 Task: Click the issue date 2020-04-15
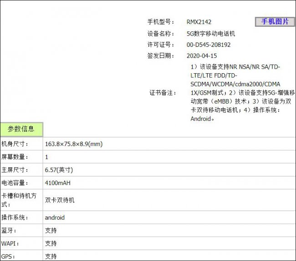pos(202,56)
